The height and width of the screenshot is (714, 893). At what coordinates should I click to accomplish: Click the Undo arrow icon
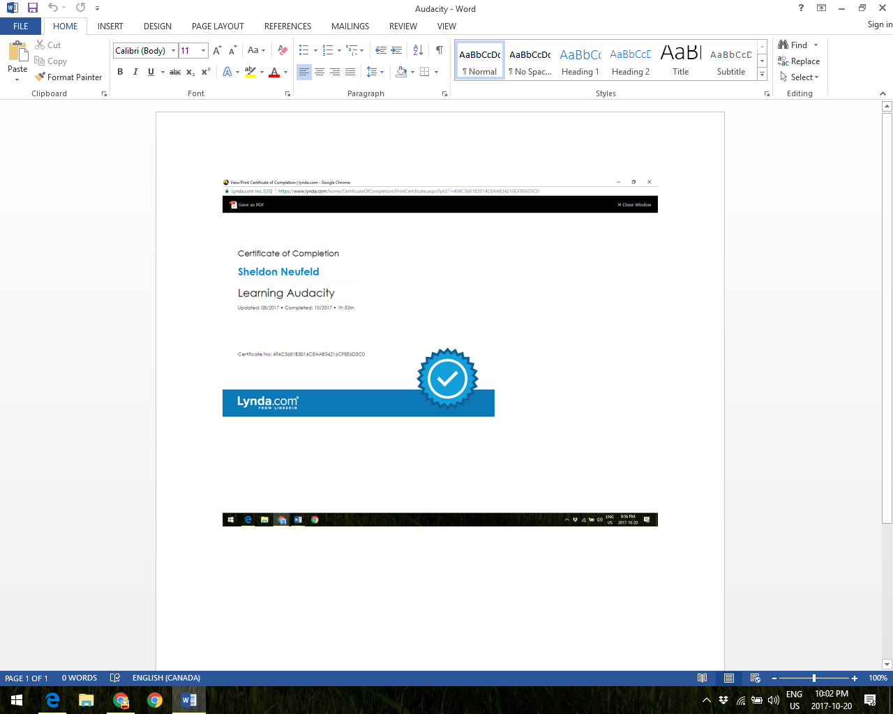53,8
